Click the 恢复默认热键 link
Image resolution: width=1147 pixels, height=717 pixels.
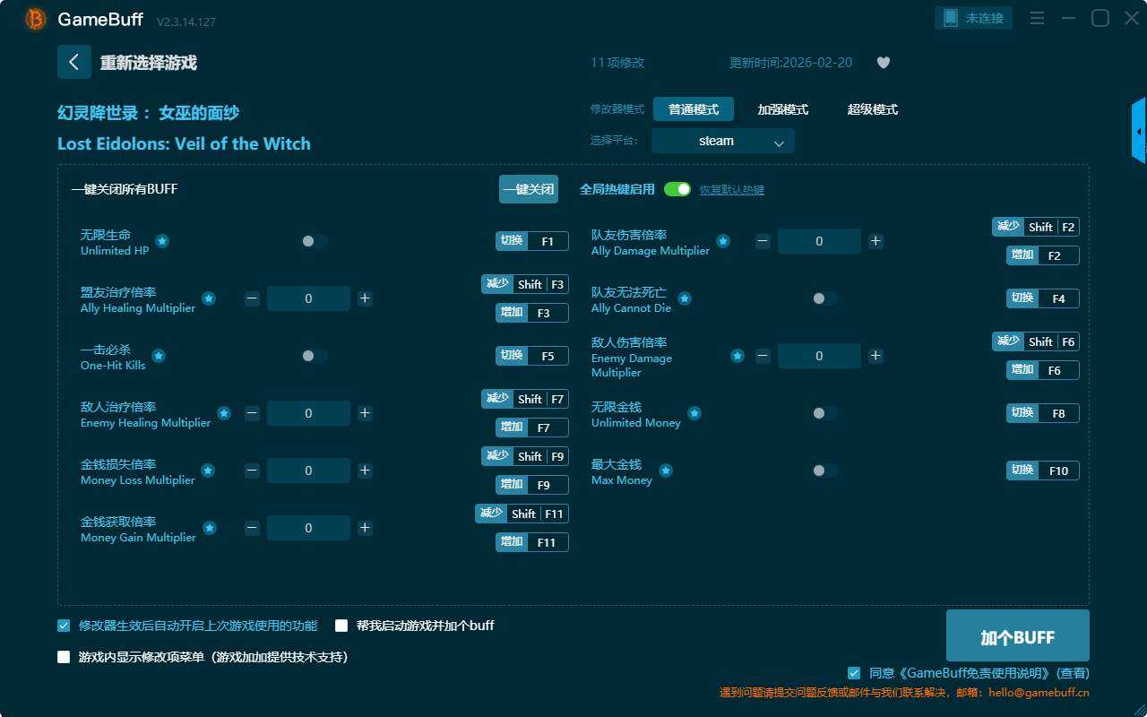tap(731, 190)
